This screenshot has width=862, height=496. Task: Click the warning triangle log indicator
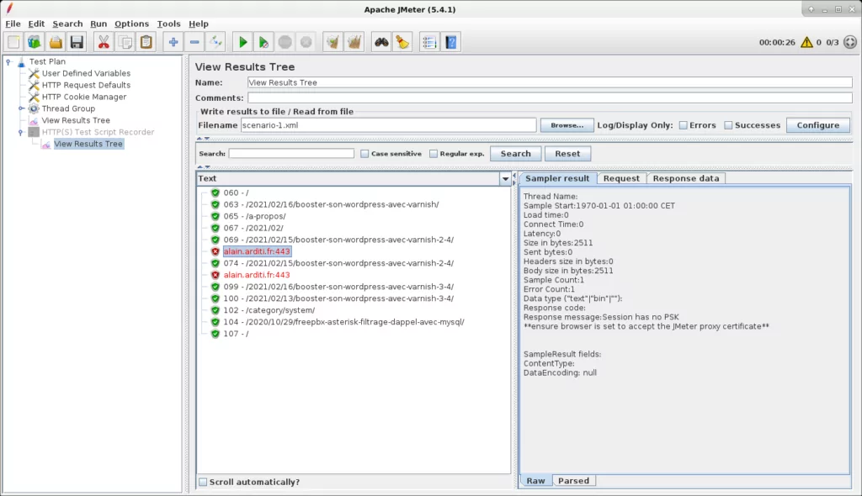(806, 42)
